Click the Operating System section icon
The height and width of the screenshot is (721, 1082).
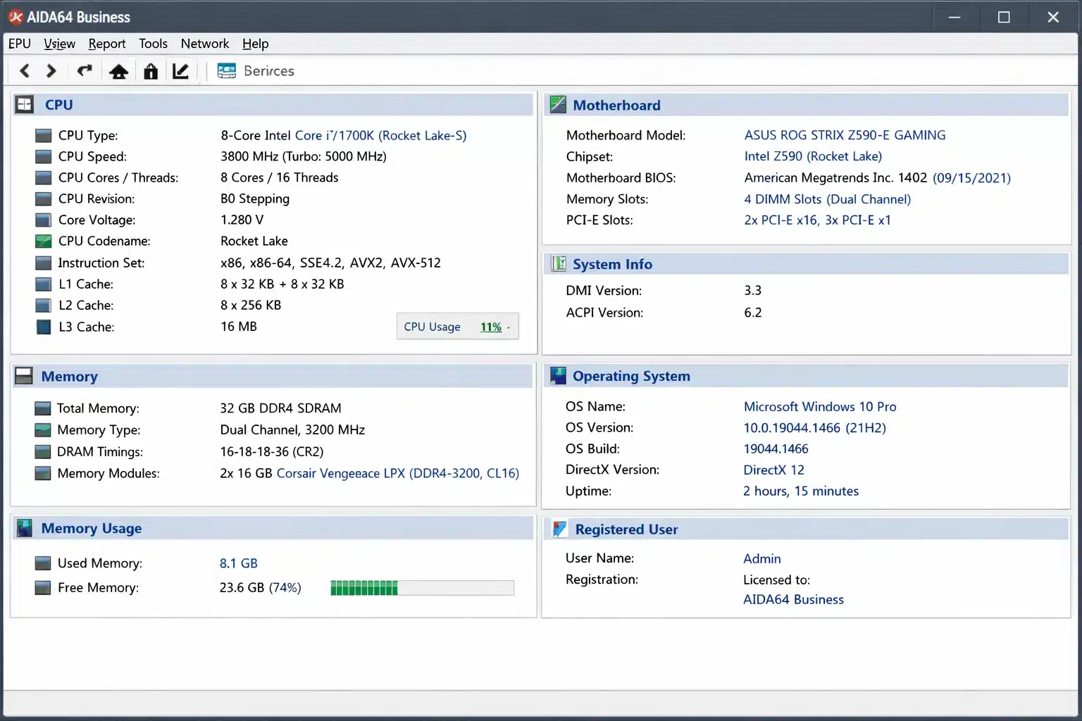tap(558, 376)
